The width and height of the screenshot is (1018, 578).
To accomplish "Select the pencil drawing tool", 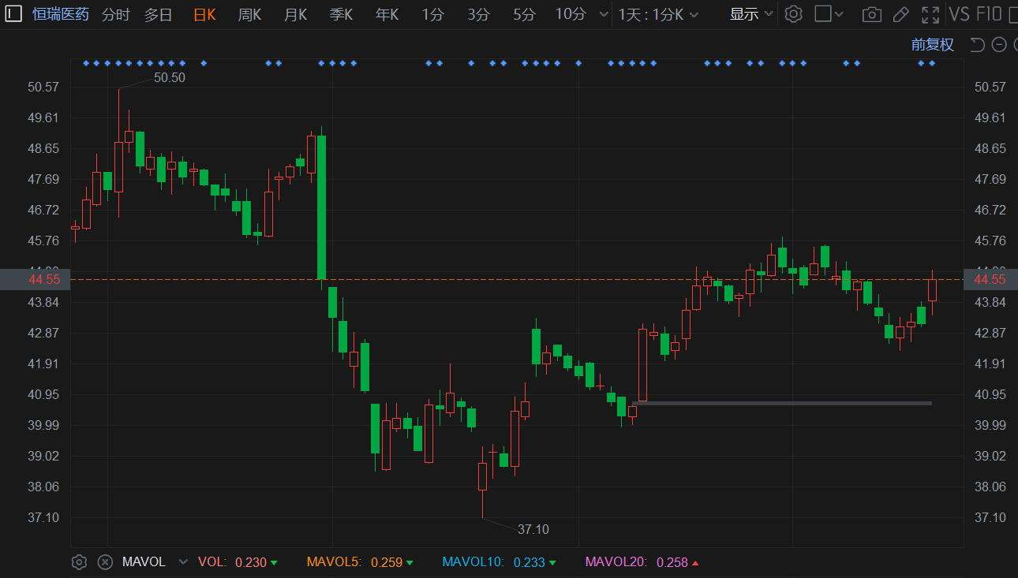I will 900,14.
